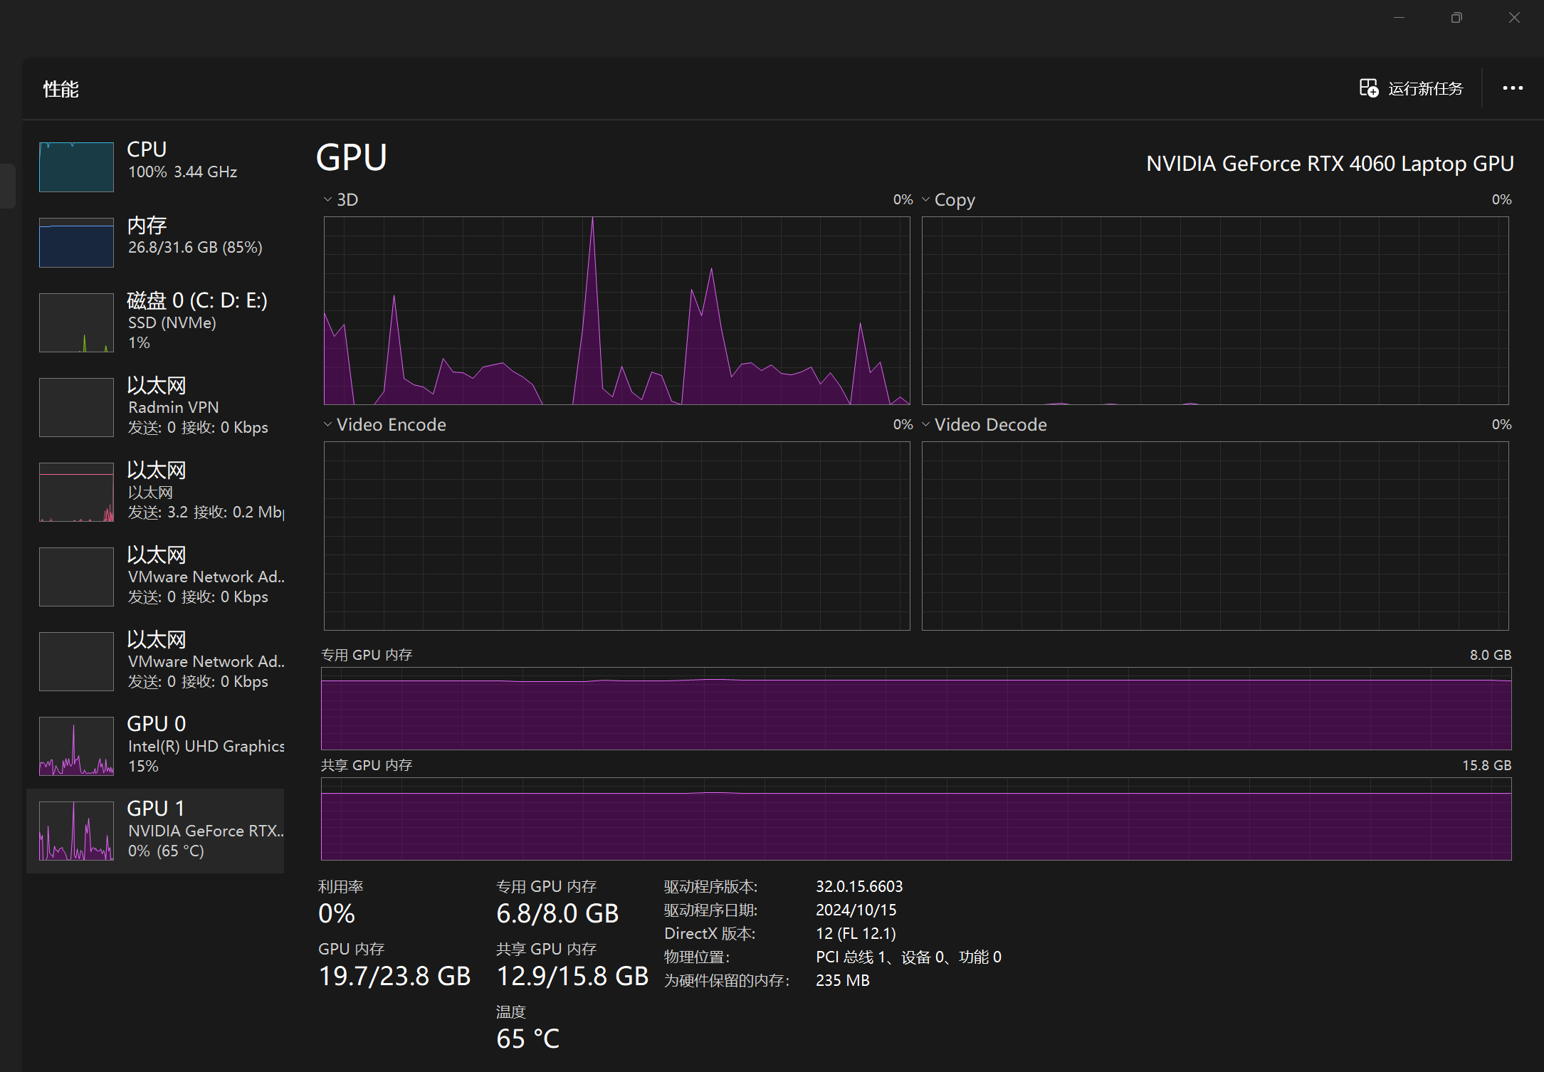Click the disk 0 mini graph thumbnail
The height and width of the screenshot is (1072, 1544).
click(x=76, y=322)
